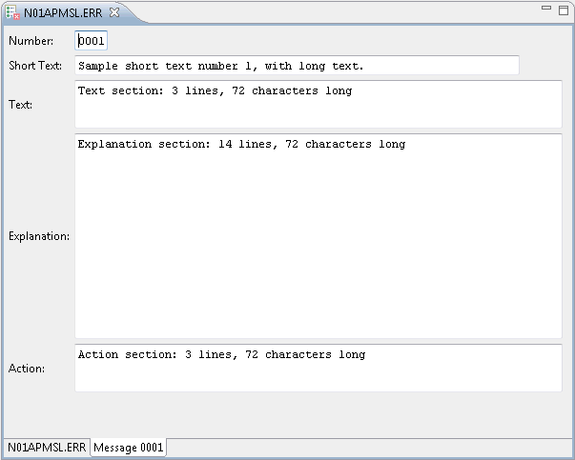
Task: Click into the Short Text input field
Action: click(297, 65)
